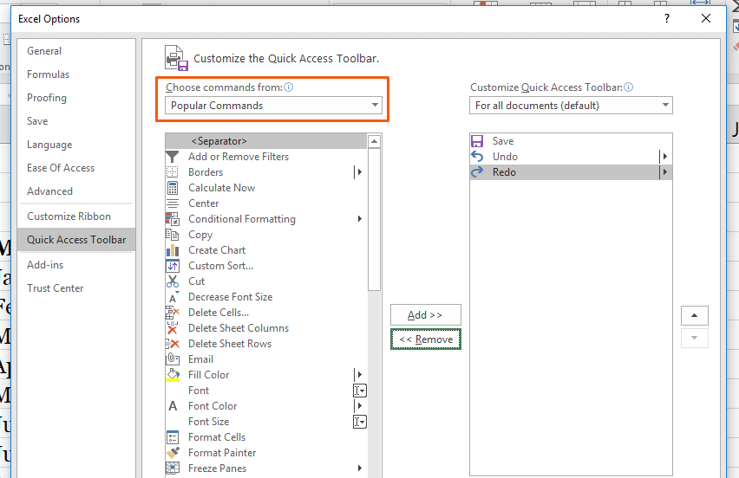This screenshot has width=739, height=478.
Task: Click the info icon beside Choose commands from
Action: [289, 87]
